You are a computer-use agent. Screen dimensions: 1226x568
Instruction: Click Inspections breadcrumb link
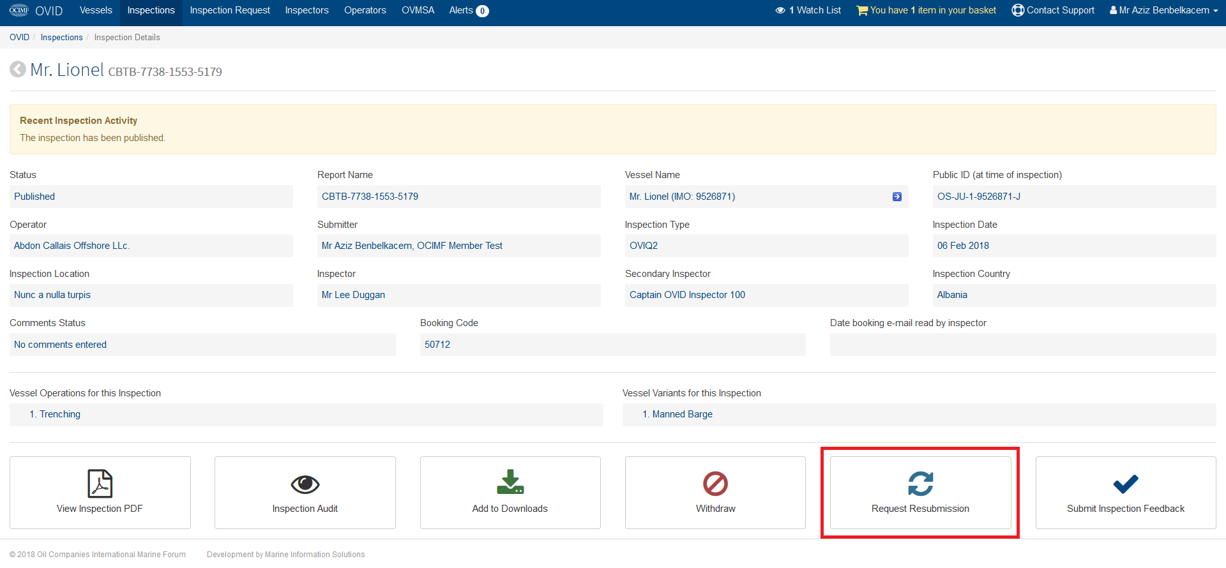[x=61, y=37]
